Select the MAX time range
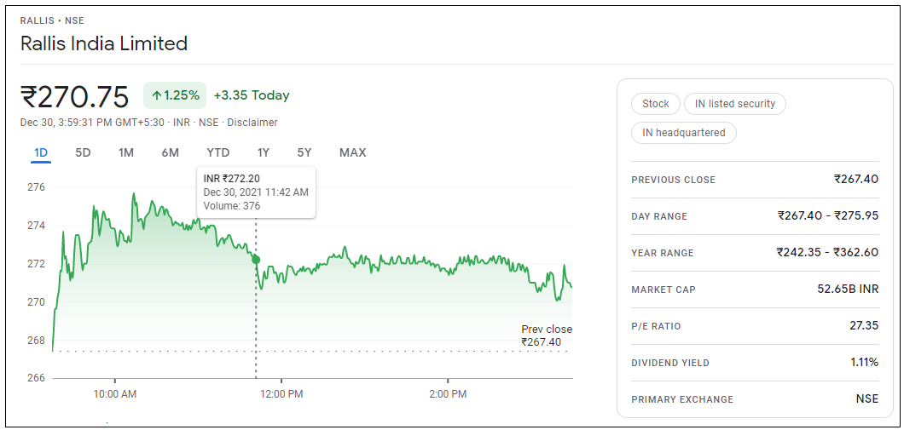 pos(352,152)
